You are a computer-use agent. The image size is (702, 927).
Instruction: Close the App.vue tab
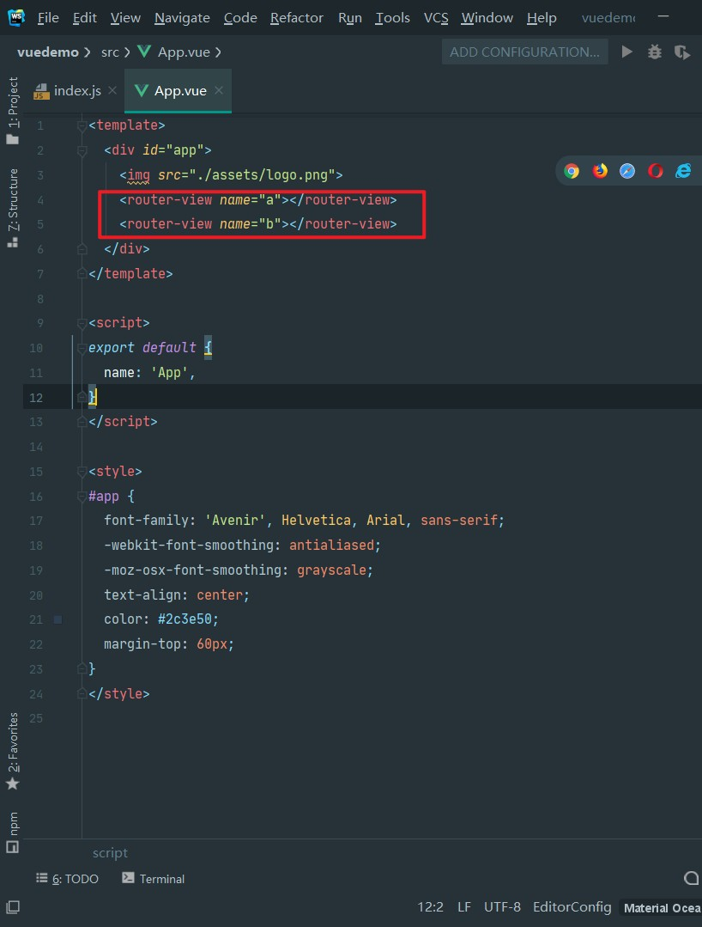[219, 90]
